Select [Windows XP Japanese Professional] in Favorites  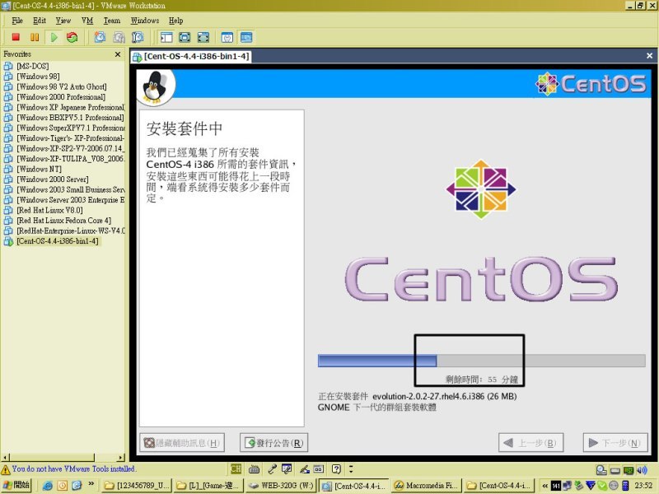click(71, 107)
